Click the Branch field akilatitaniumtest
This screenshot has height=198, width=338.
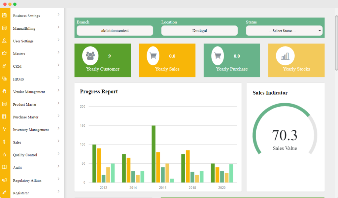coord(115,31)
